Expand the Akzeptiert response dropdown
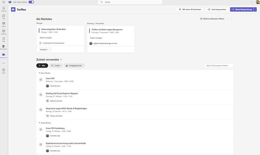260x155 pixels. (45, 49)
